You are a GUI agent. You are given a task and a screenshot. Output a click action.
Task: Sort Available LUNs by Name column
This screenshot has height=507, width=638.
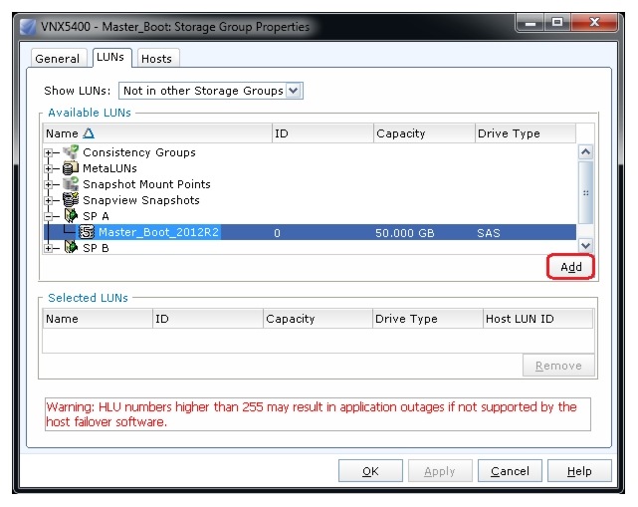click(x=157, y=133)
